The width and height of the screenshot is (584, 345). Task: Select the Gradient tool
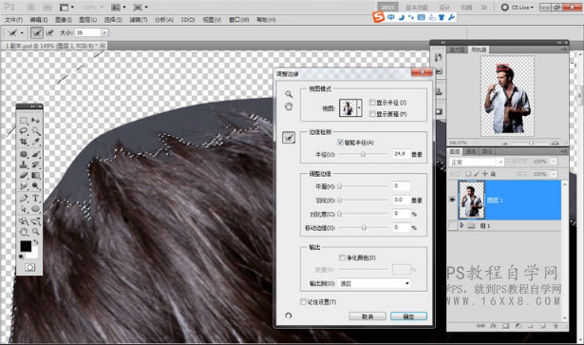tap(36, 175)
